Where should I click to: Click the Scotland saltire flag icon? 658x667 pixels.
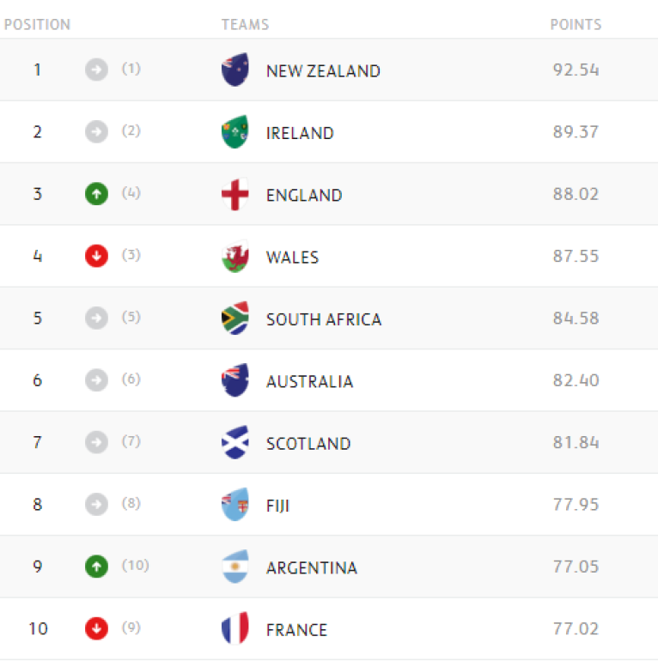(235, 443)
